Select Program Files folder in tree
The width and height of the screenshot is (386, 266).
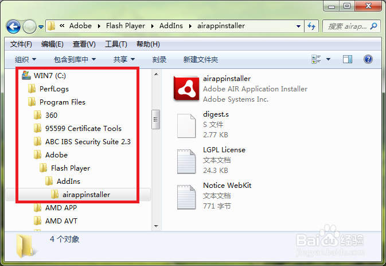(63, 102)
